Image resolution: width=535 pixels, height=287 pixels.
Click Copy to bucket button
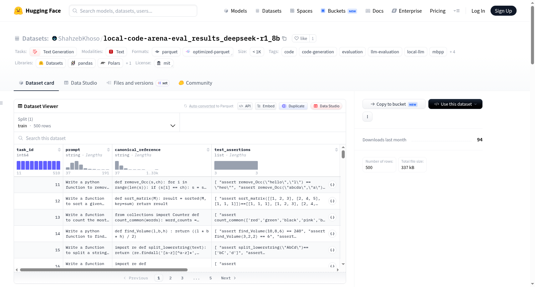click(394, 104)
